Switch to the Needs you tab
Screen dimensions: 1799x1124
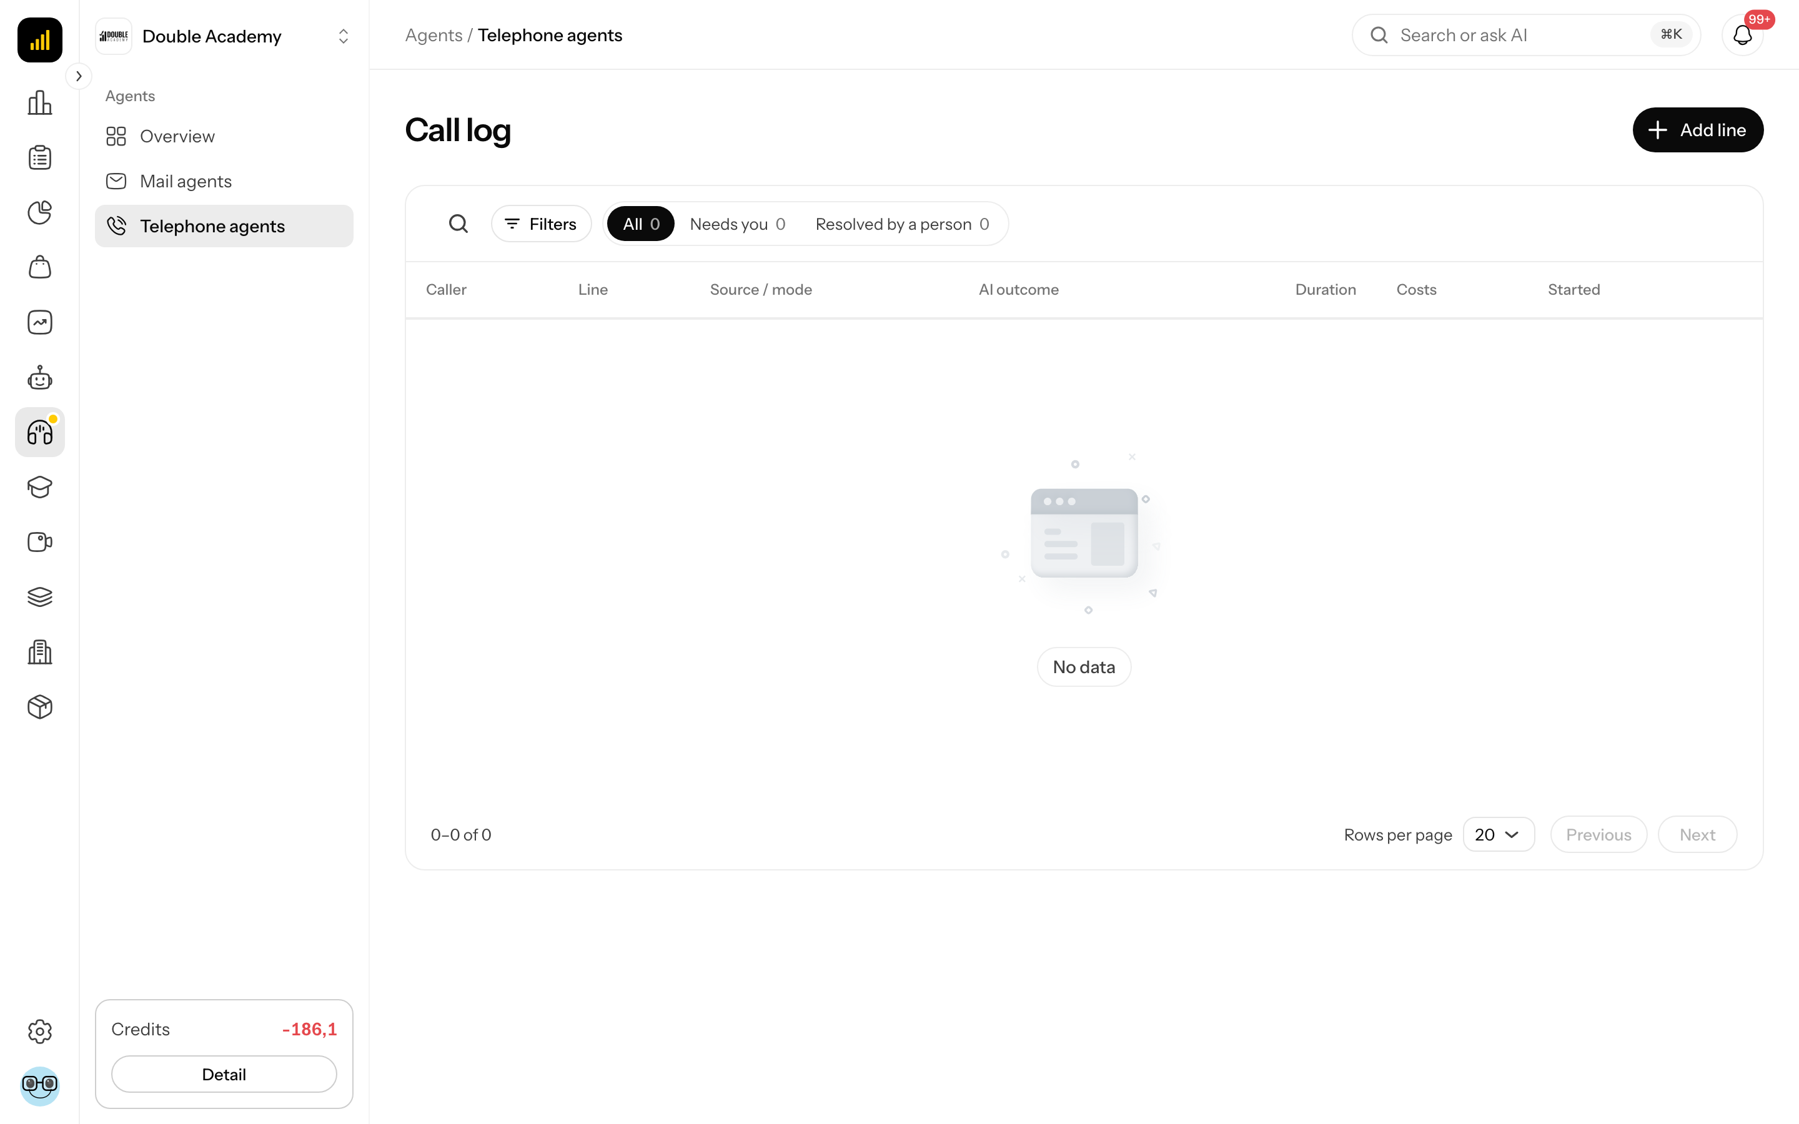(738, 224)
